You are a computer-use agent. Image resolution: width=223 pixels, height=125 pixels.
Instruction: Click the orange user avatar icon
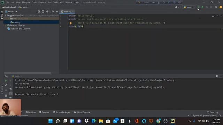click(221, 7)
